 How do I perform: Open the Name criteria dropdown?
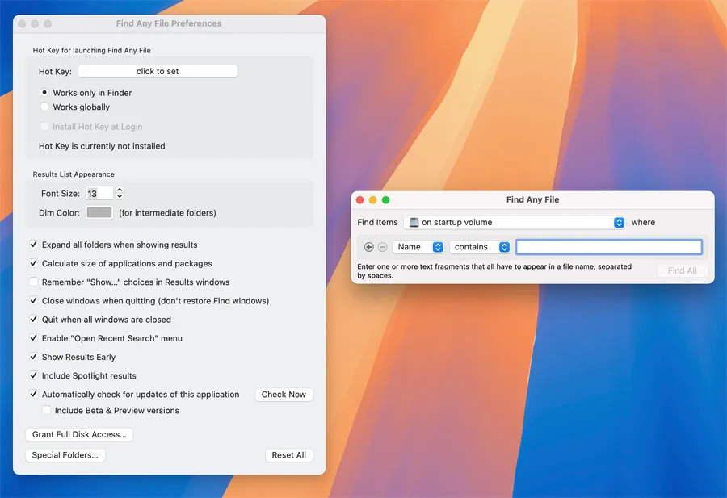coord(418,247)
